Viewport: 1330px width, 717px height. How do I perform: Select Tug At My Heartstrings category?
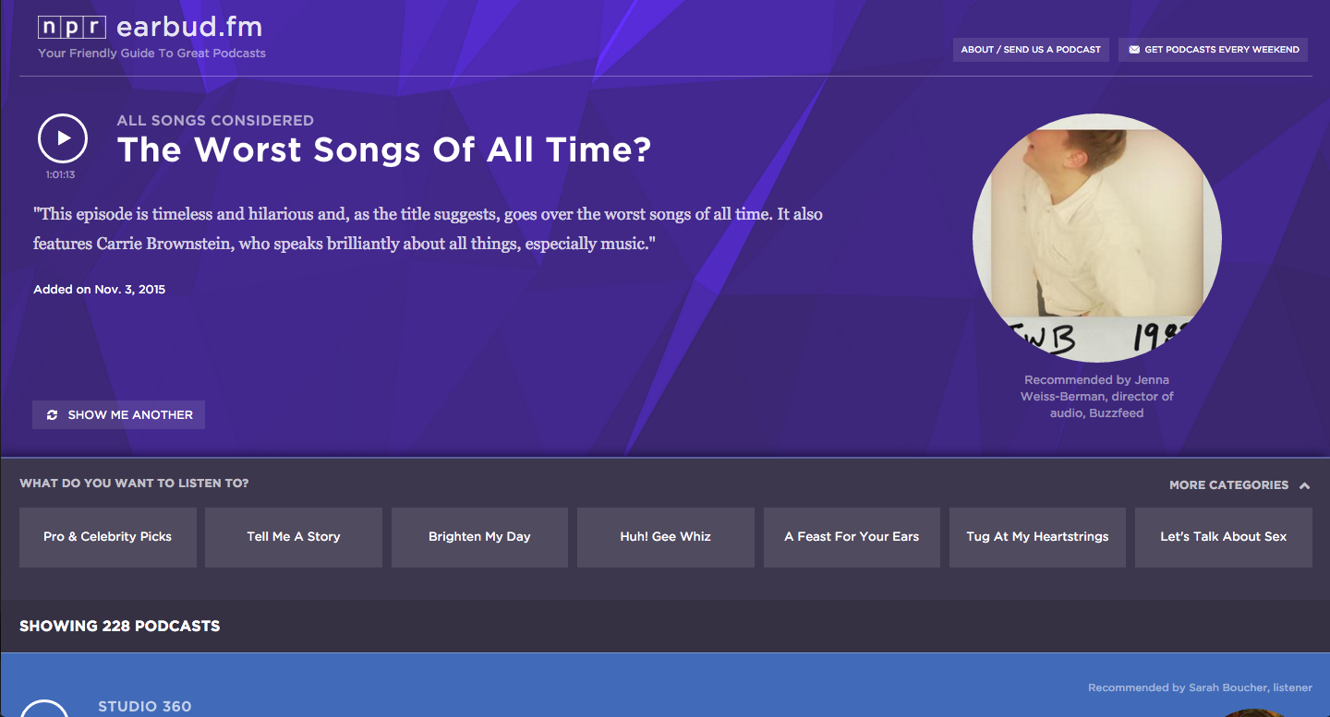(1037, 537)
